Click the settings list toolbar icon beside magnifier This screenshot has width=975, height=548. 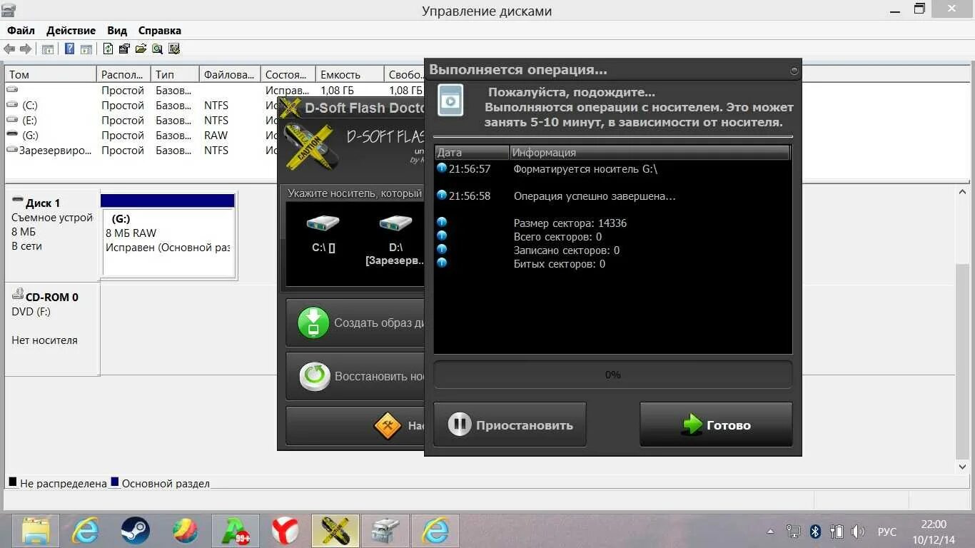click(174, 49)
